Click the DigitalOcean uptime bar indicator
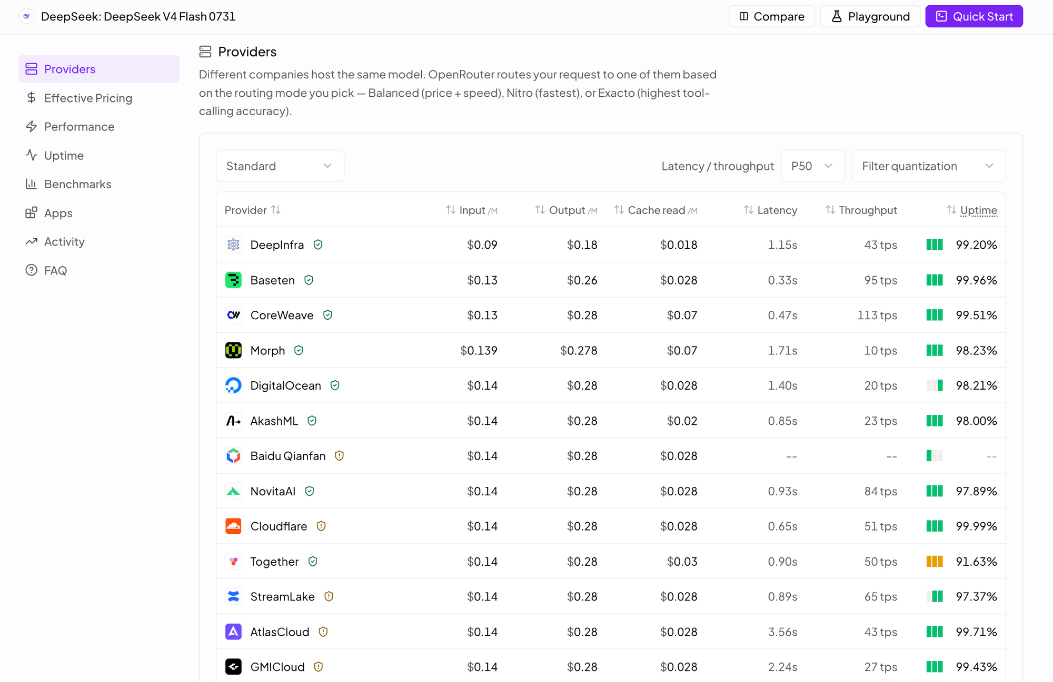1053x682 pixels. pyautogui.click(x=935, y=385)
